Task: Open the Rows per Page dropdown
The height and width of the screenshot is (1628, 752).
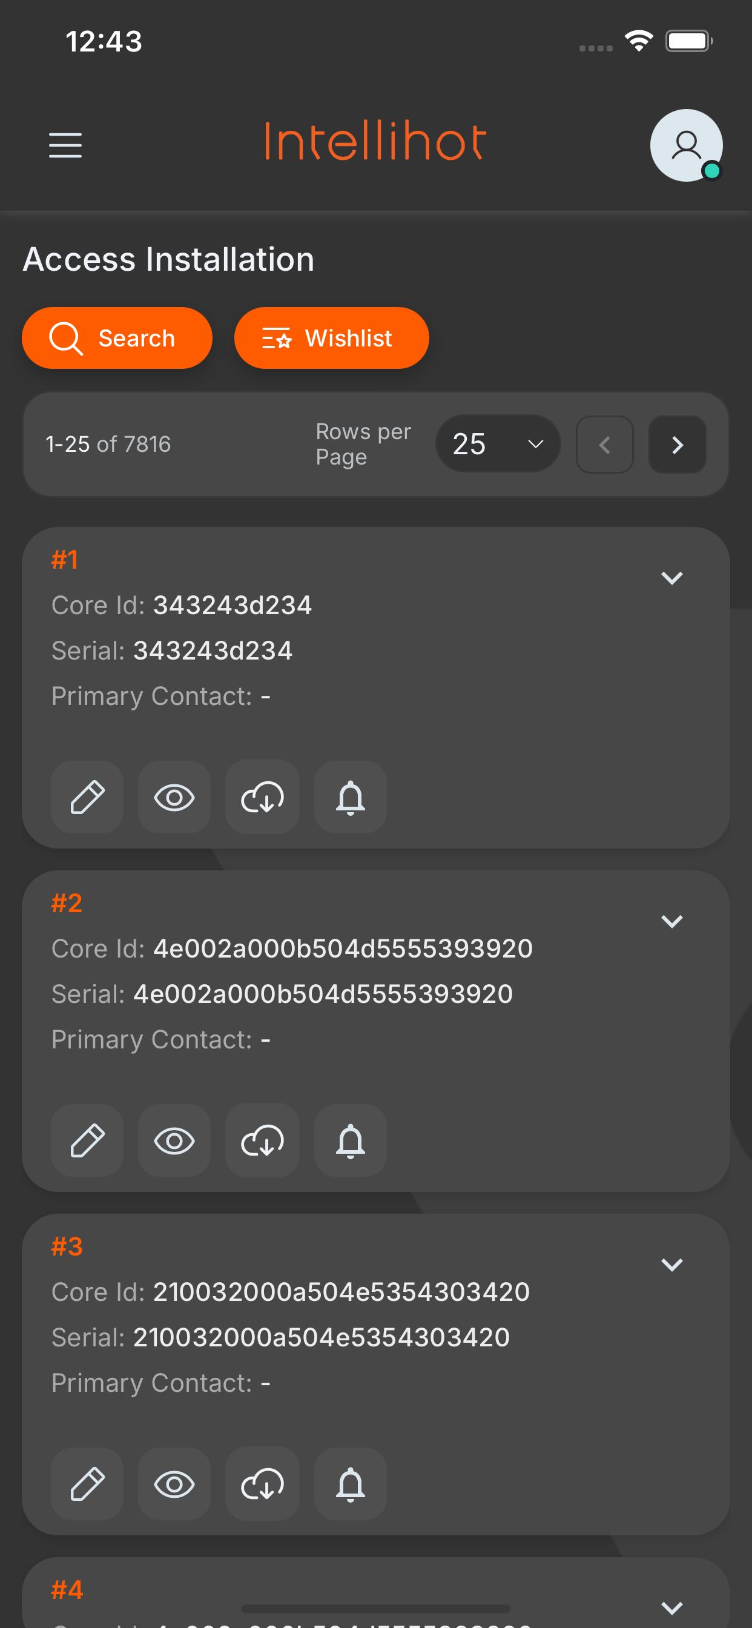Action: click(x=498, y=444)
